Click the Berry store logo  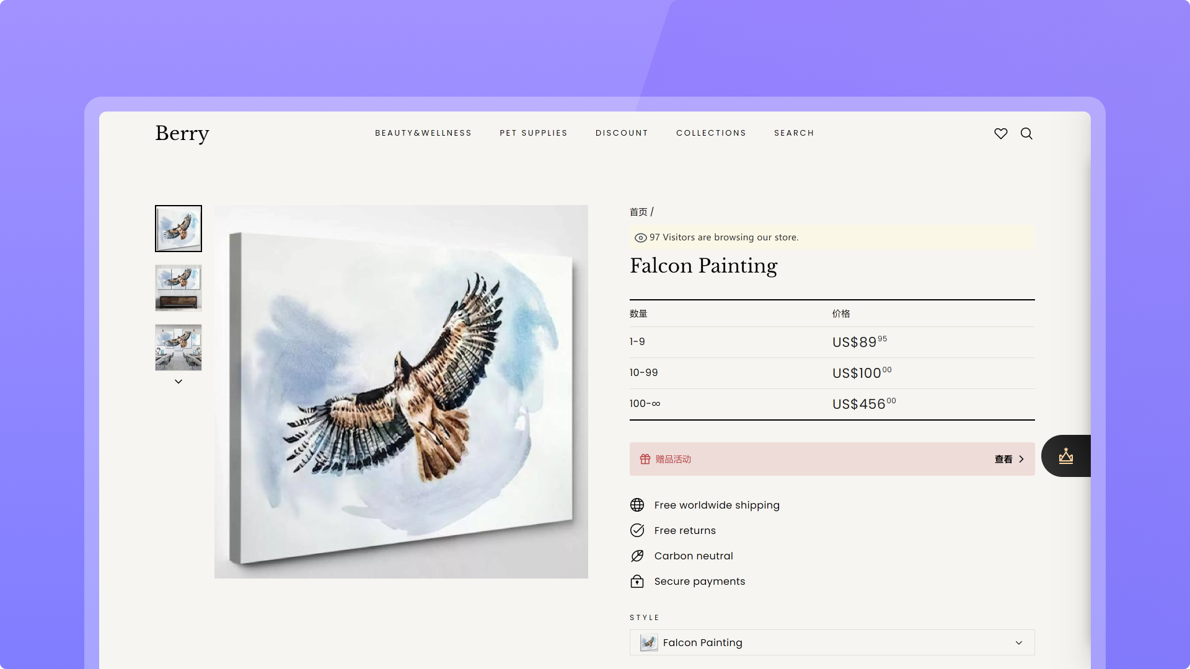pyautogui.click(x=182, y=133)
